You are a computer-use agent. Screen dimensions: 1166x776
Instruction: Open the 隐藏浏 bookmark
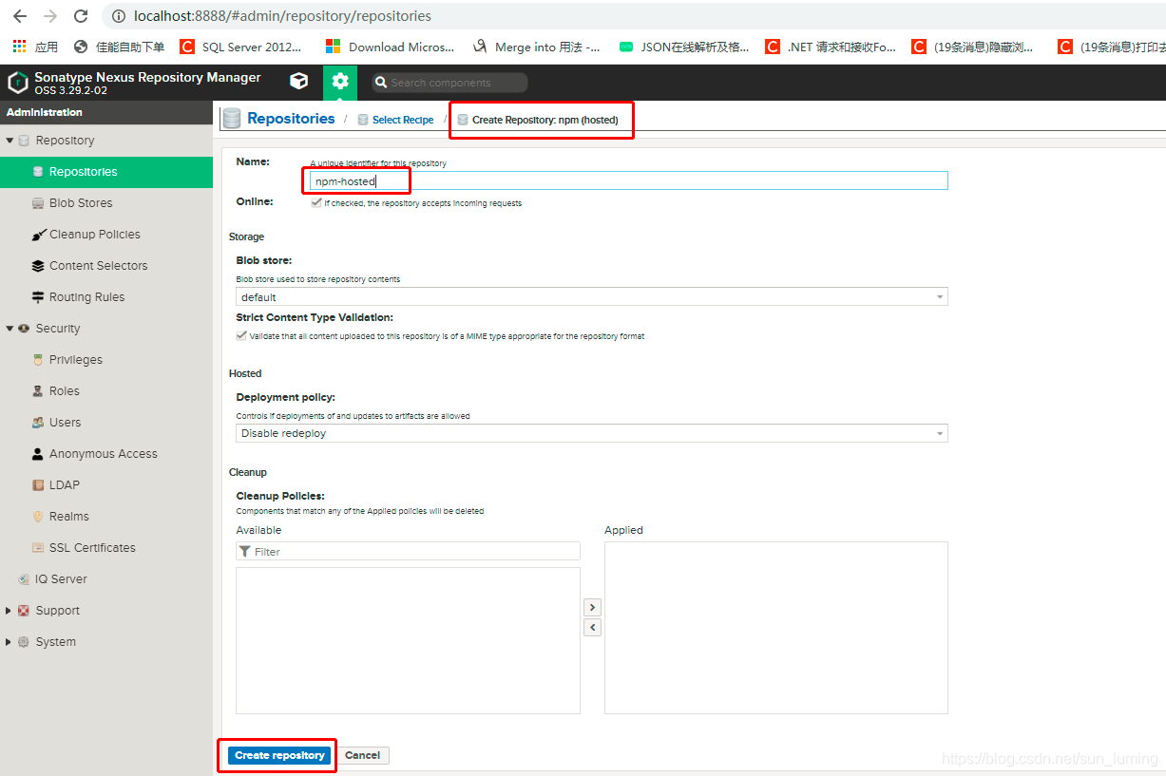pyautogui.click(x=973, y=47)
